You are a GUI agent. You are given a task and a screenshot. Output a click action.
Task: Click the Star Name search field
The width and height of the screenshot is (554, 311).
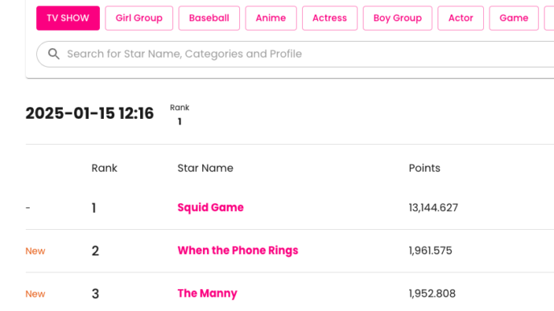295,54
